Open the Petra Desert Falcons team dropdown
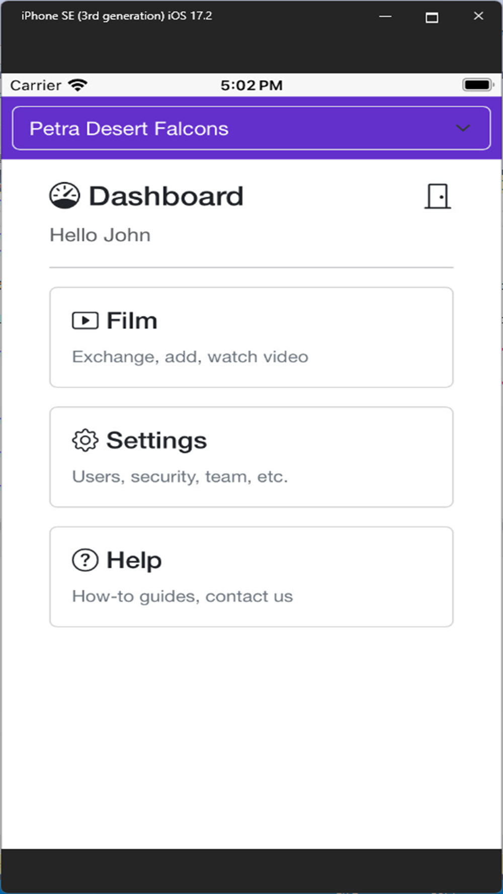Viewport: 503px width, 894px height. point(251,128)
